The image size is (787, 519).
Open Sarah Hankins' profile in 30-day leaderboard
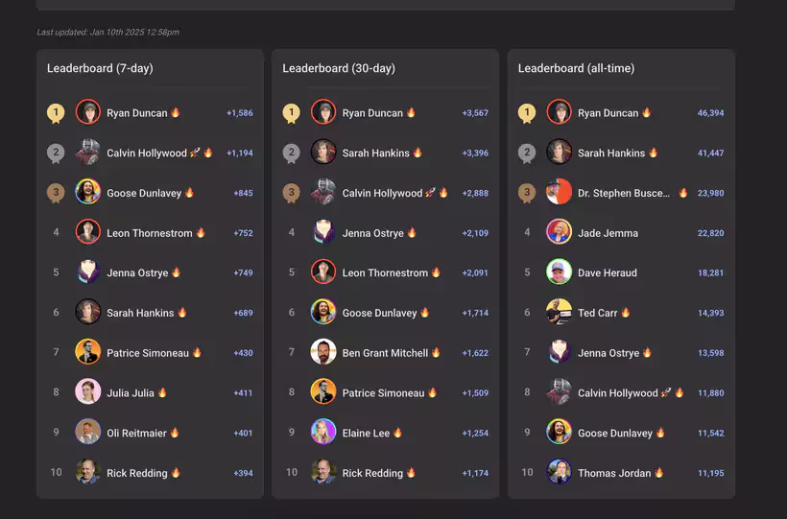coord(376,153)
